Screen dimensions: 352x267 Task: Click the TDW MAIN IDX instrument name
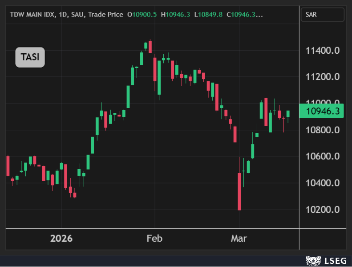pyautogui.click(x=32, y=15)
